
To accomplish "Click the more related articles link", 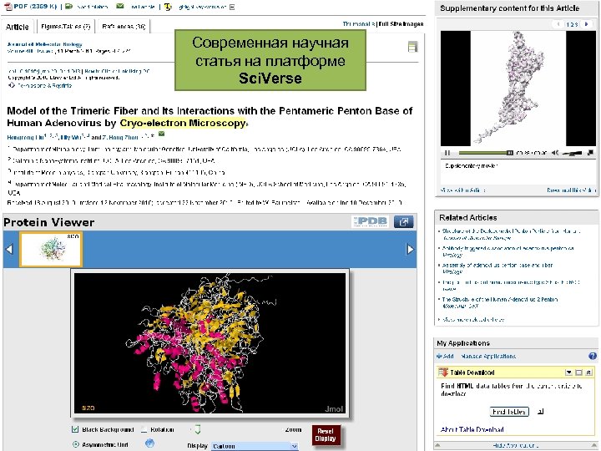I will pos(473,319).
